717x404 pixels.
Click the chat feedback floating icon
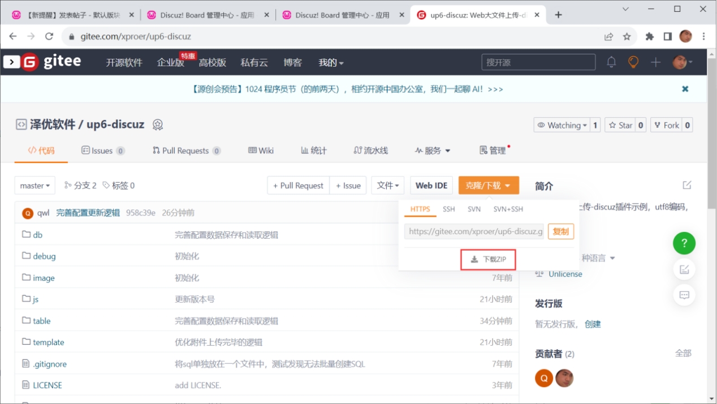[684, 295]
